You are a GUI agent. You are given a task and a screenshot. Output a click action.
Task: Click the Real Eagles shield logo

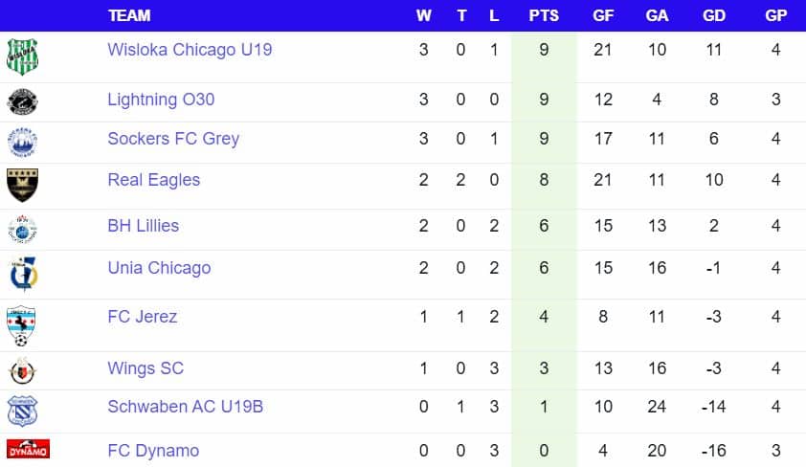click(22, 185)
